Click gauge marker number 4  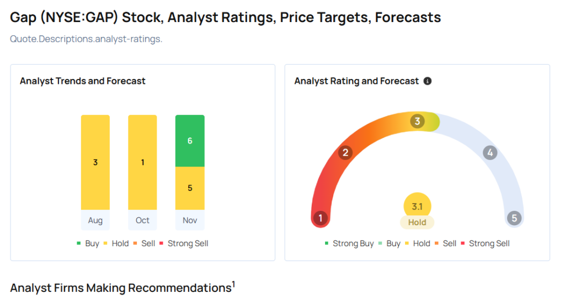(490, 153)
